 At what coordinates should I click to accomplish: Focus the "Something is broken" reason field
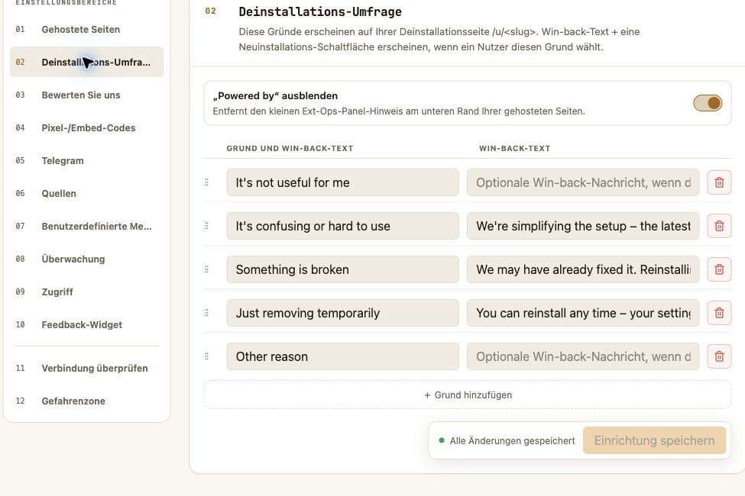342,269
